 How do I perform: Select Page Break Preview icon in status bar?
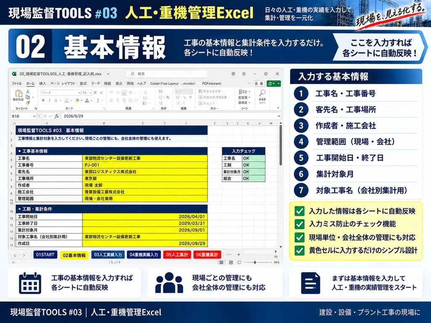coord(239,262)
